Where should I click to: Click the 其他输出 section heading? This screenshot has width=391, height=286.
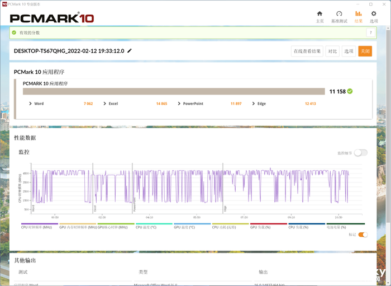coord(25,260)
